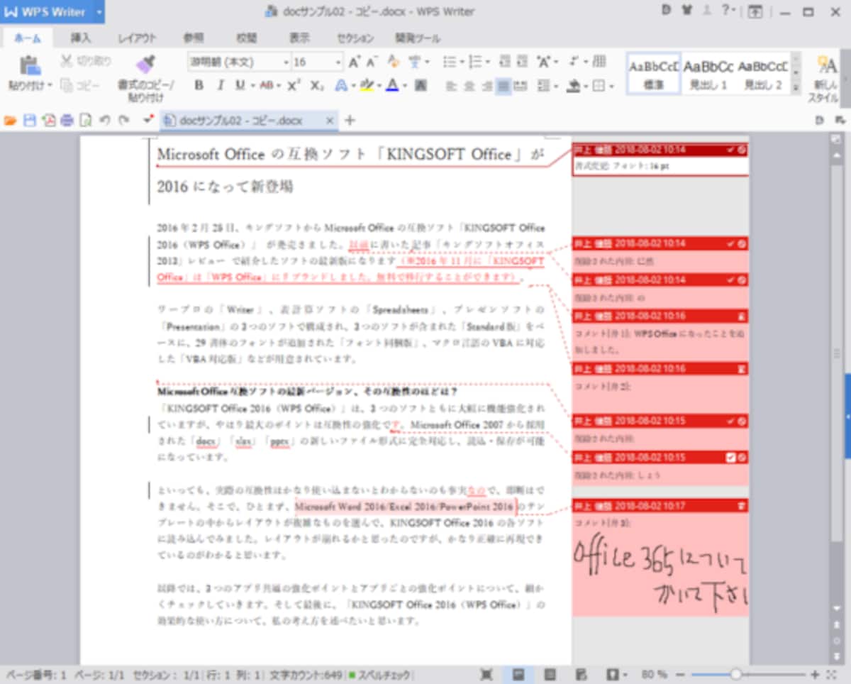Decrease font size with the A- icon
This screenshot has height=684, width=851.
pos(373,62)
